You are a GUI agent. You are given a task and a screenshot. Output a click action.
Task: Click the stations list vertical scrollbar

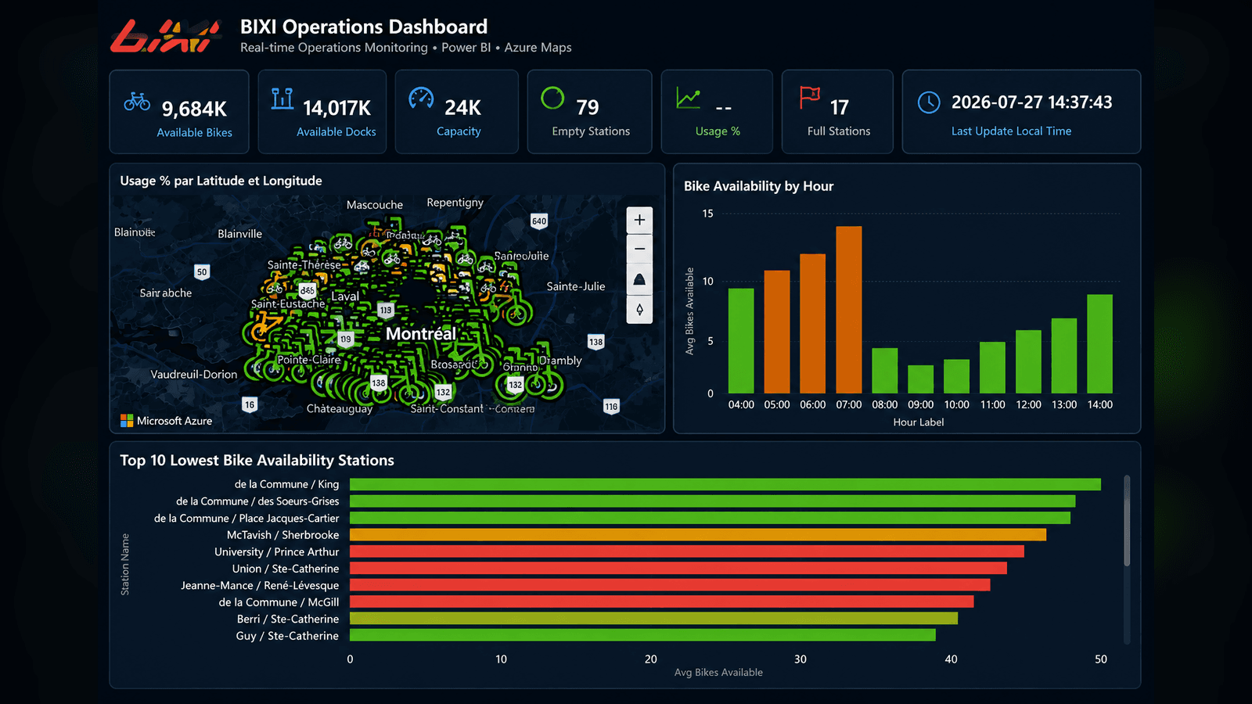pyautogui.click(x=1127, y=520)
